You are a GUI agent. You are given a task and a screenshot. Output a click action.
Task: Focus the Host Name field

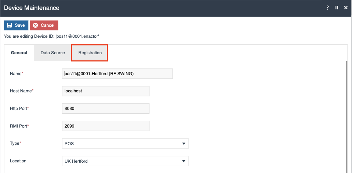106,91
